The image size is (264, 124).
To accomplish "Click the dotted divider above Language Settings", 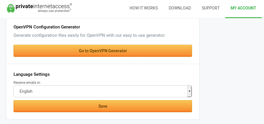I will [103, 64].
